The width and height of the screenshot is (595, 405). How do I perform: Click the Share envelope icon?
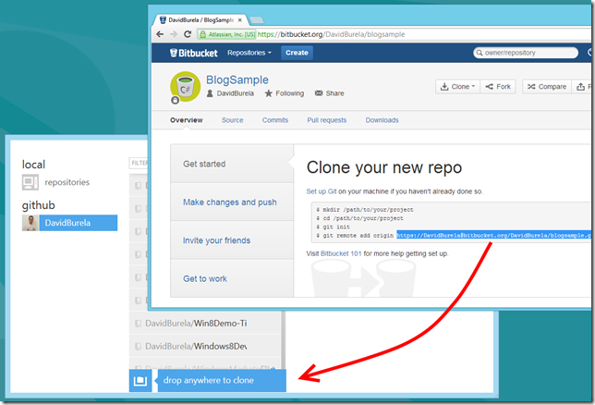pos(319,93)
